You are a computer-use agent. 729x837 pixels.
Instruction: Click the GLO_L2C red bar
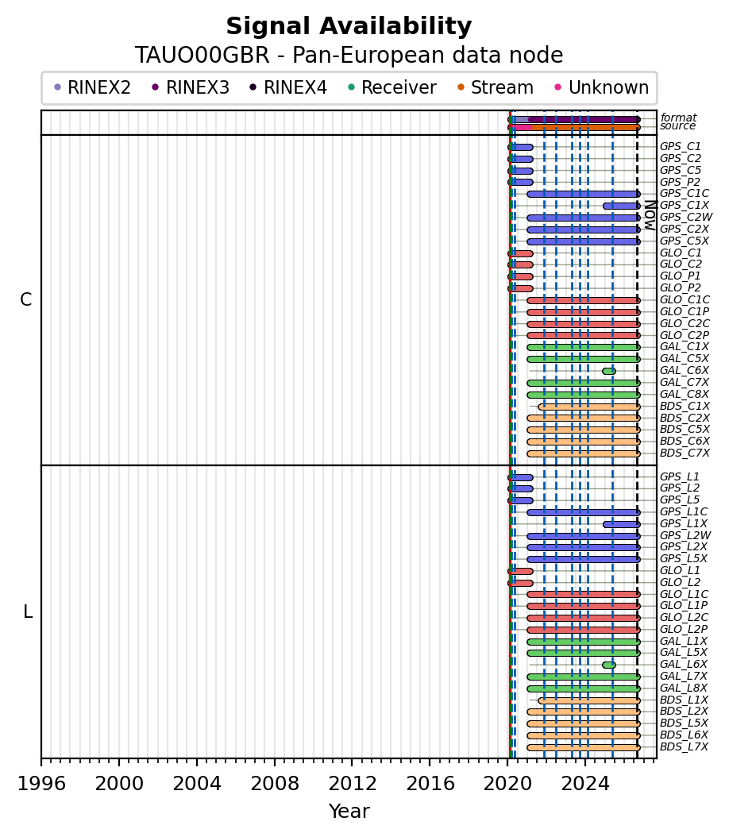(584, 618)
